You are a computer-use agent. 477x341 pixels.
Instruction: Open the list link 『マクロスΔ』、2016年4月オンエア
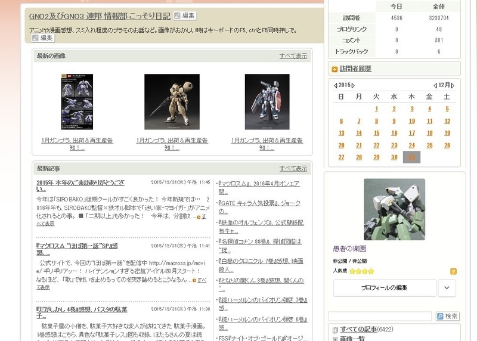[x=259, y=187]
